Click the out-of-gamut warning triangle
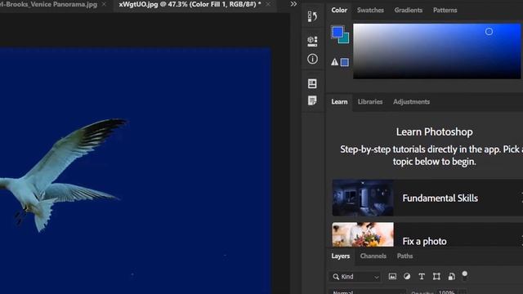This screenshot has width=523, height=294. pyautogui.click(x=334, y=62)
